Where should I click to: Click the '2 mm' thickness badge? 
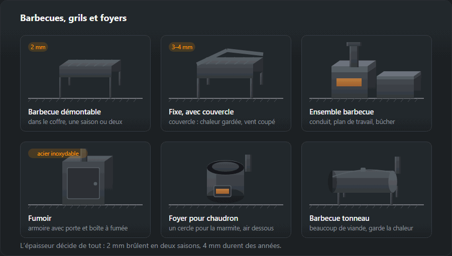38,47
